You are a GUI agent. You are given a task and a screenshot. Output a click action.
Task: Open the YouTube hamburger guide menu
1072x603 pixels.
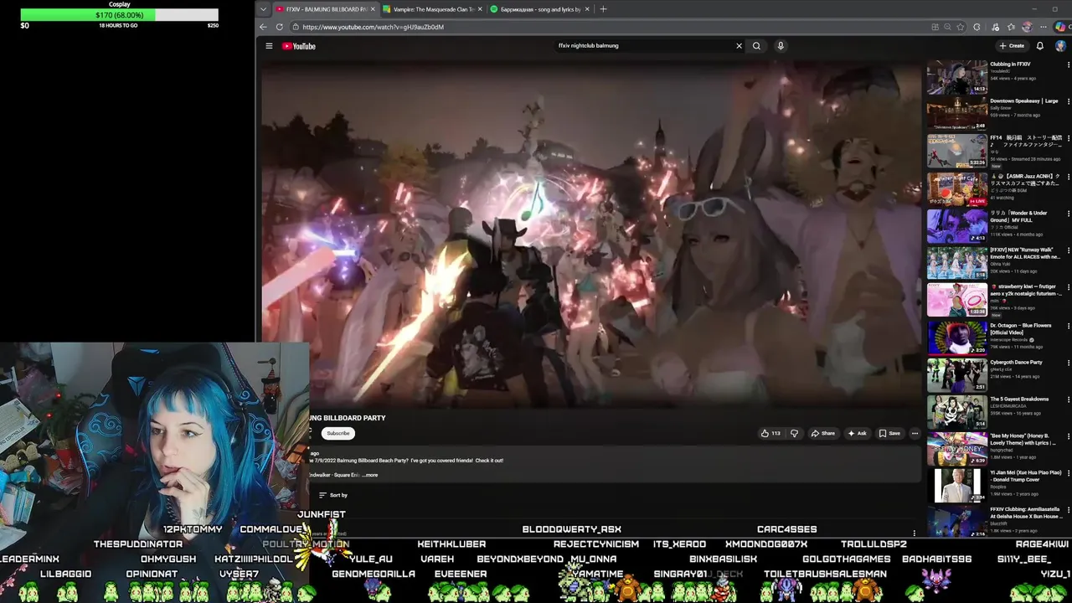269,46
